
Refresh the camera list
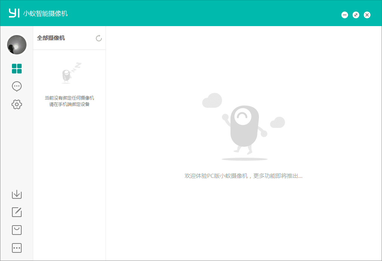coord(98,38)
